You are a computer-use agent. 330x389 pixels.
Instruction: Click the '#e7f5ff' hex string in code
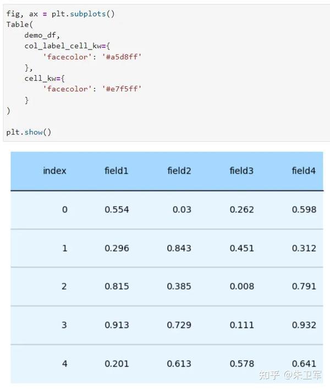pos(122,89)
